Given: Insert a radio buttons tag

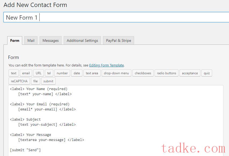Looking at the screenshot, I should [x=166, y=73].
